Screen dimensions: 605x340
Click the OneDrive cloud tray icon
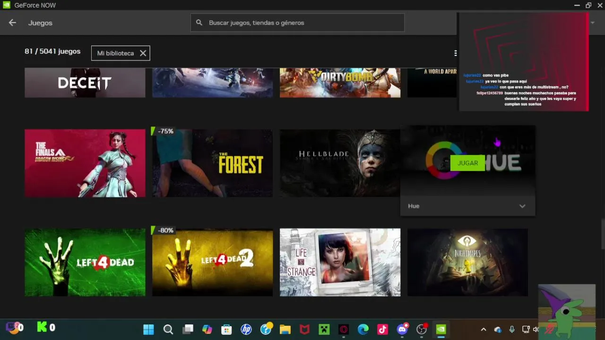(498, 330)
